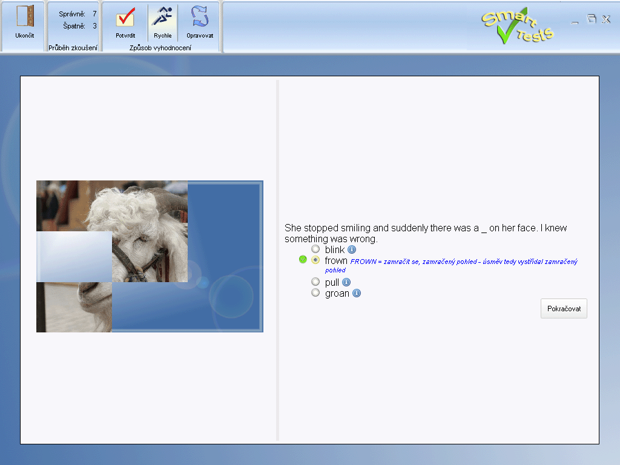The width and height of the screenshot is (620, 465).
Task: Select the frown radio option
Action: point(315,260)
